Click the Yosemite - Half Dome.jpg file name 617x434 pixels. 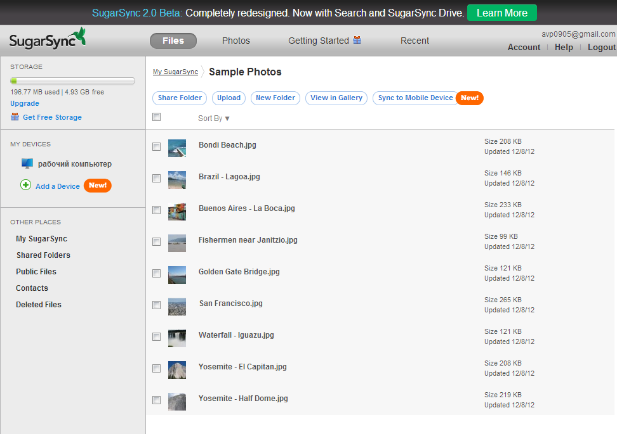(243, 399)
